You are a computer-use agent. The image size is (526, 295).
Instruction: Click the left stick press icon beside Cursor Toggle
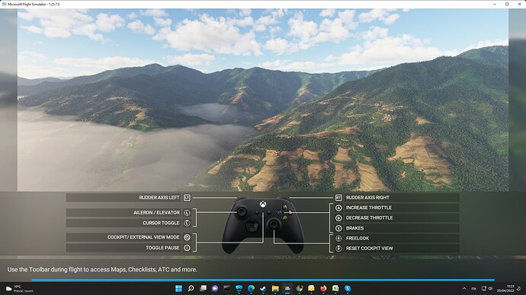click(x=187, y=223)
